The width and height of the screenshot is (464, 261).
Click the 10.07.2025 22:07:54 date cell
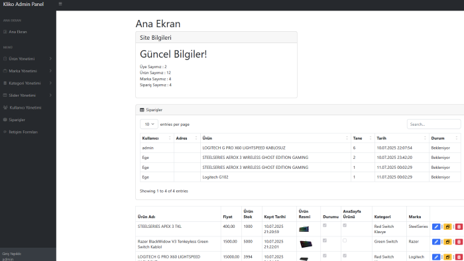coord(402,148)
